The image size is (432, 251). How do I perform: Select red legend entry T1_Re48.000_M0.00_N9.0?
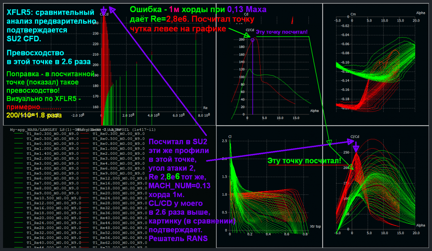tap(120, 228)
